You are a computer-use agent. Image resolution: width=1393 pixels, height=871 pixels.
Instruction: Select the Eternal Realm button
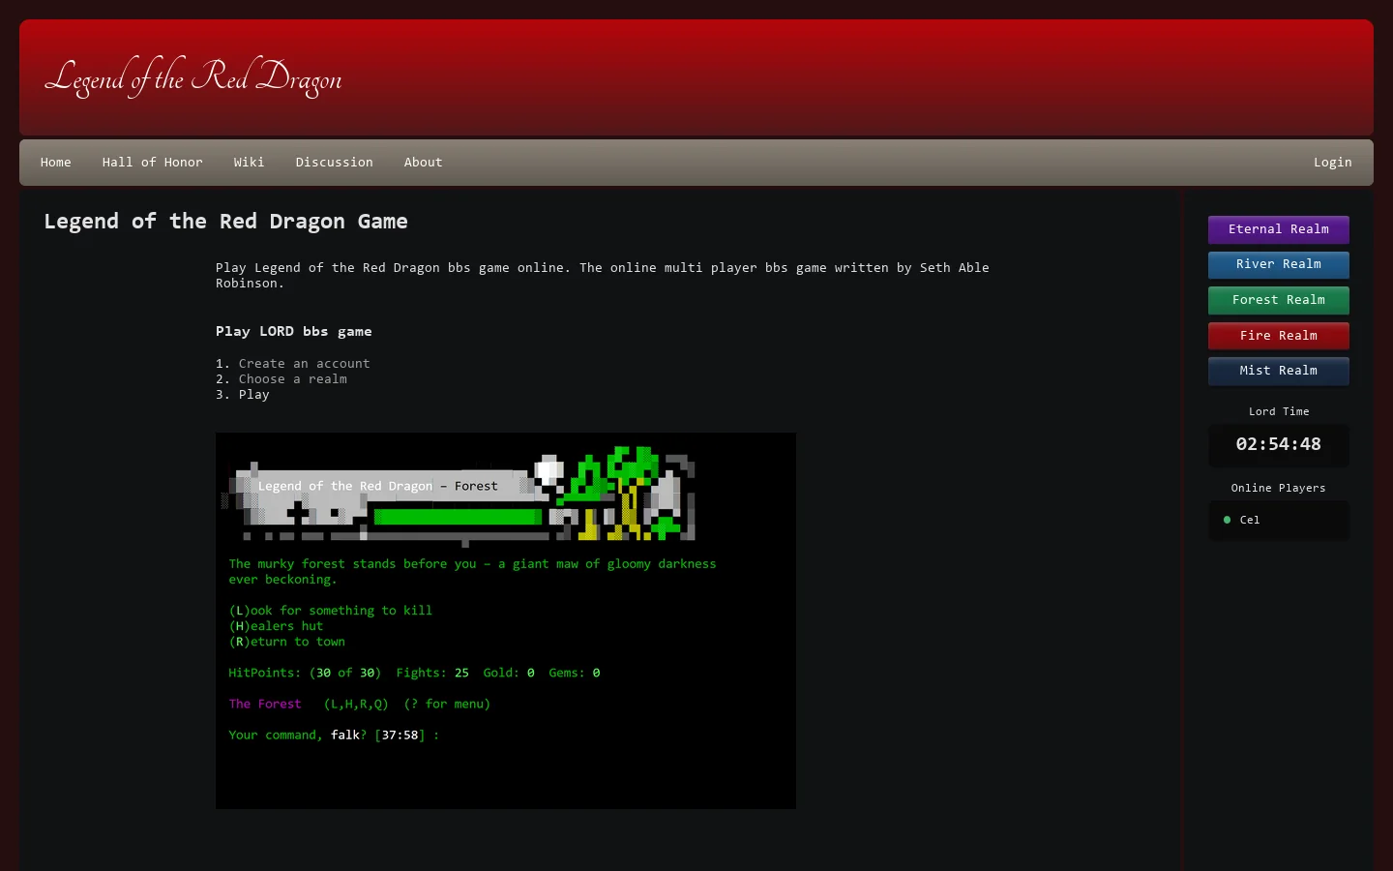tap(1279, 229)
